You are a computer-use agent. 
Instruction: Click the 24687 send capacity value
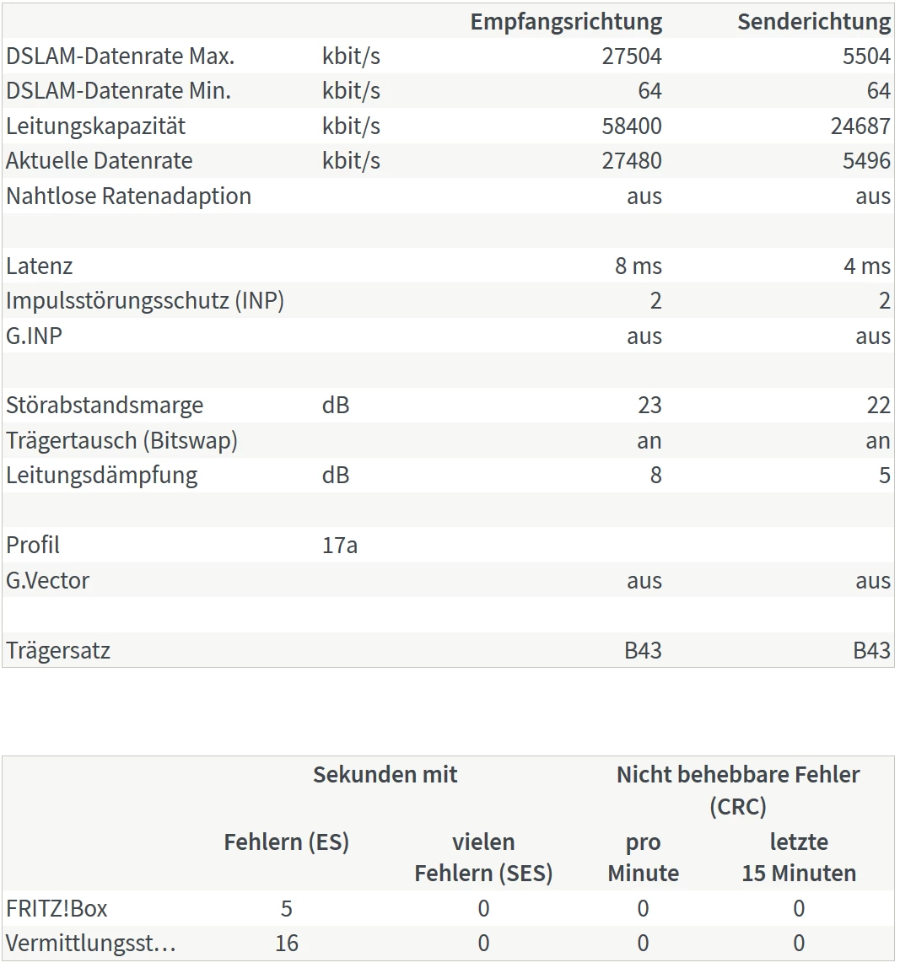click(860, 126)
